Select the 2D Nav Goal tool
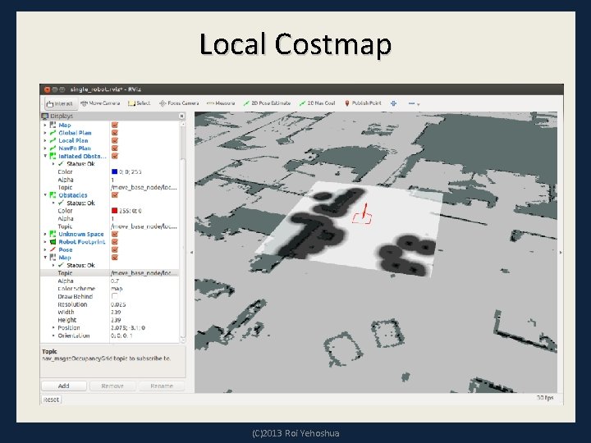Screen dimensions: 591x443 pyautogui.click(x=319, y=103)
